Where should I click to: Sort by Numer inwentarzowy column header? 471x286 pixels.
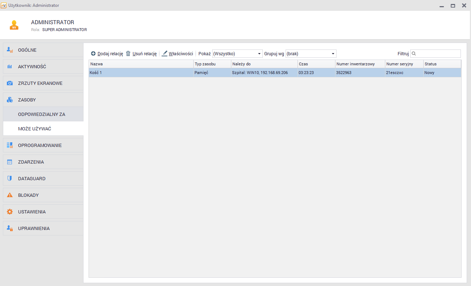pos(355,64)
